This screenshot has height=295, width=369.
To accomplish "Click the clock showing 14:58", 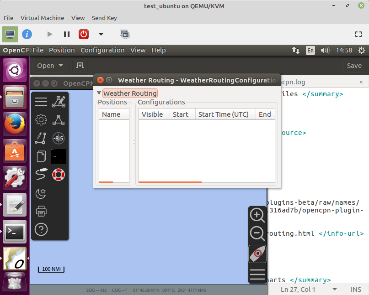I will point(344,50).
